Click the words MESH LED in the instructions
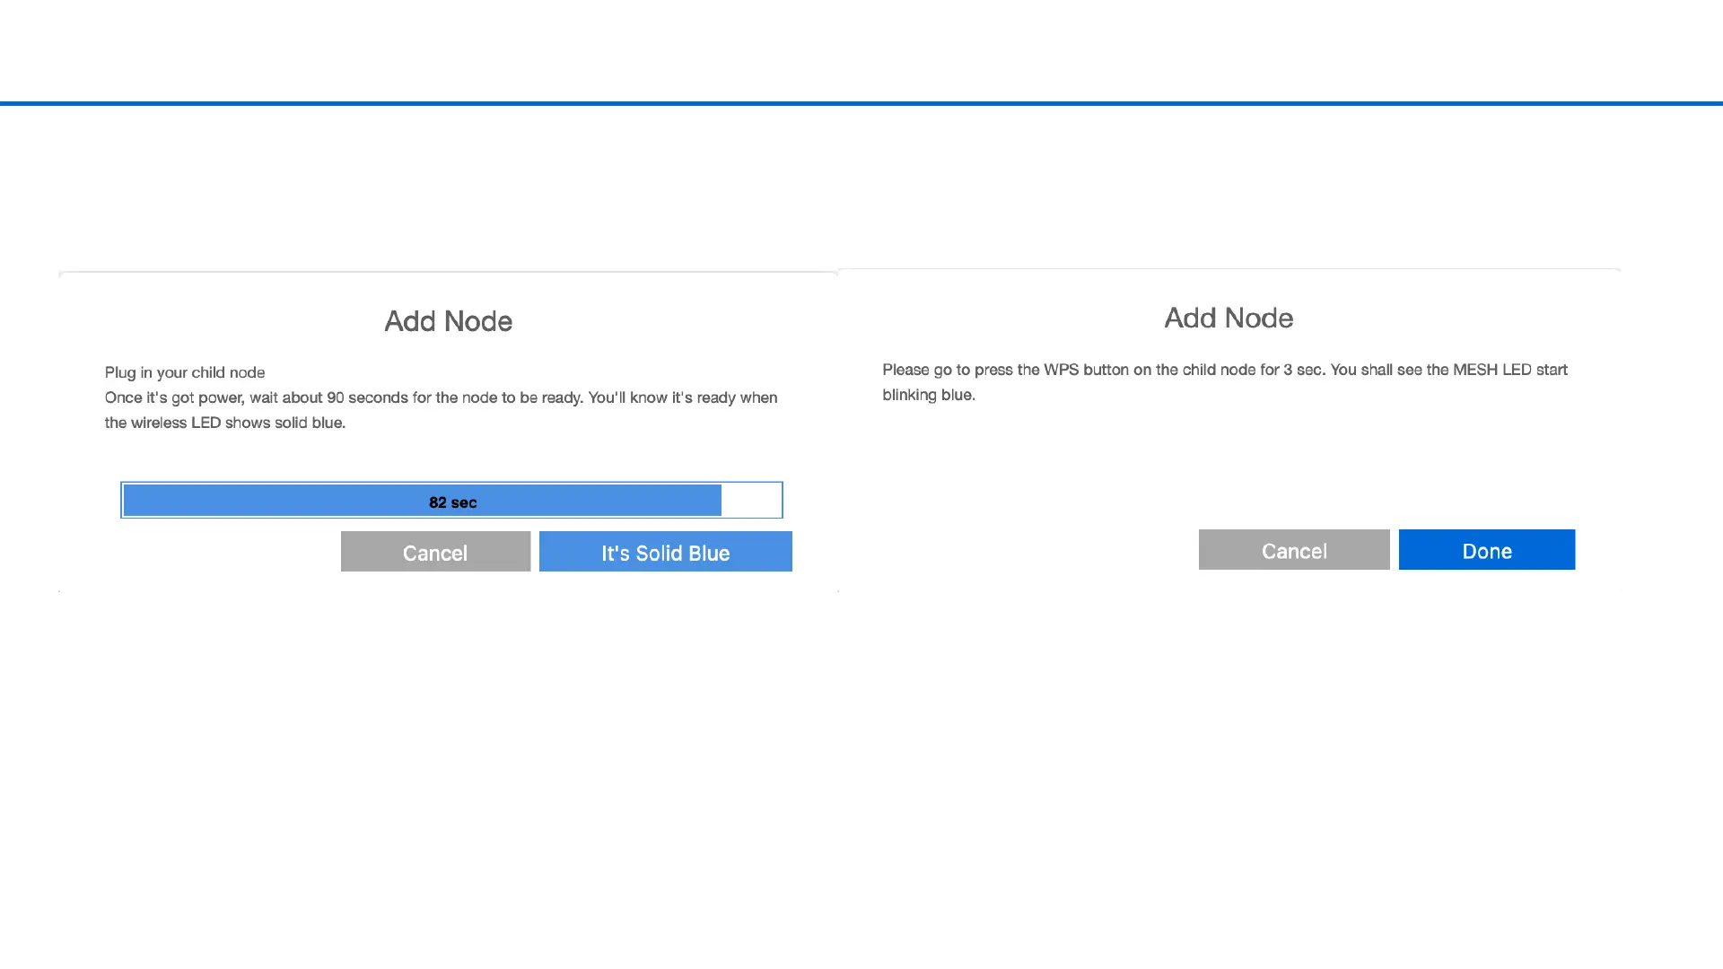The height and width of the screenshot is (969, 1723). pyautogui.click(x=1491, y=370)
